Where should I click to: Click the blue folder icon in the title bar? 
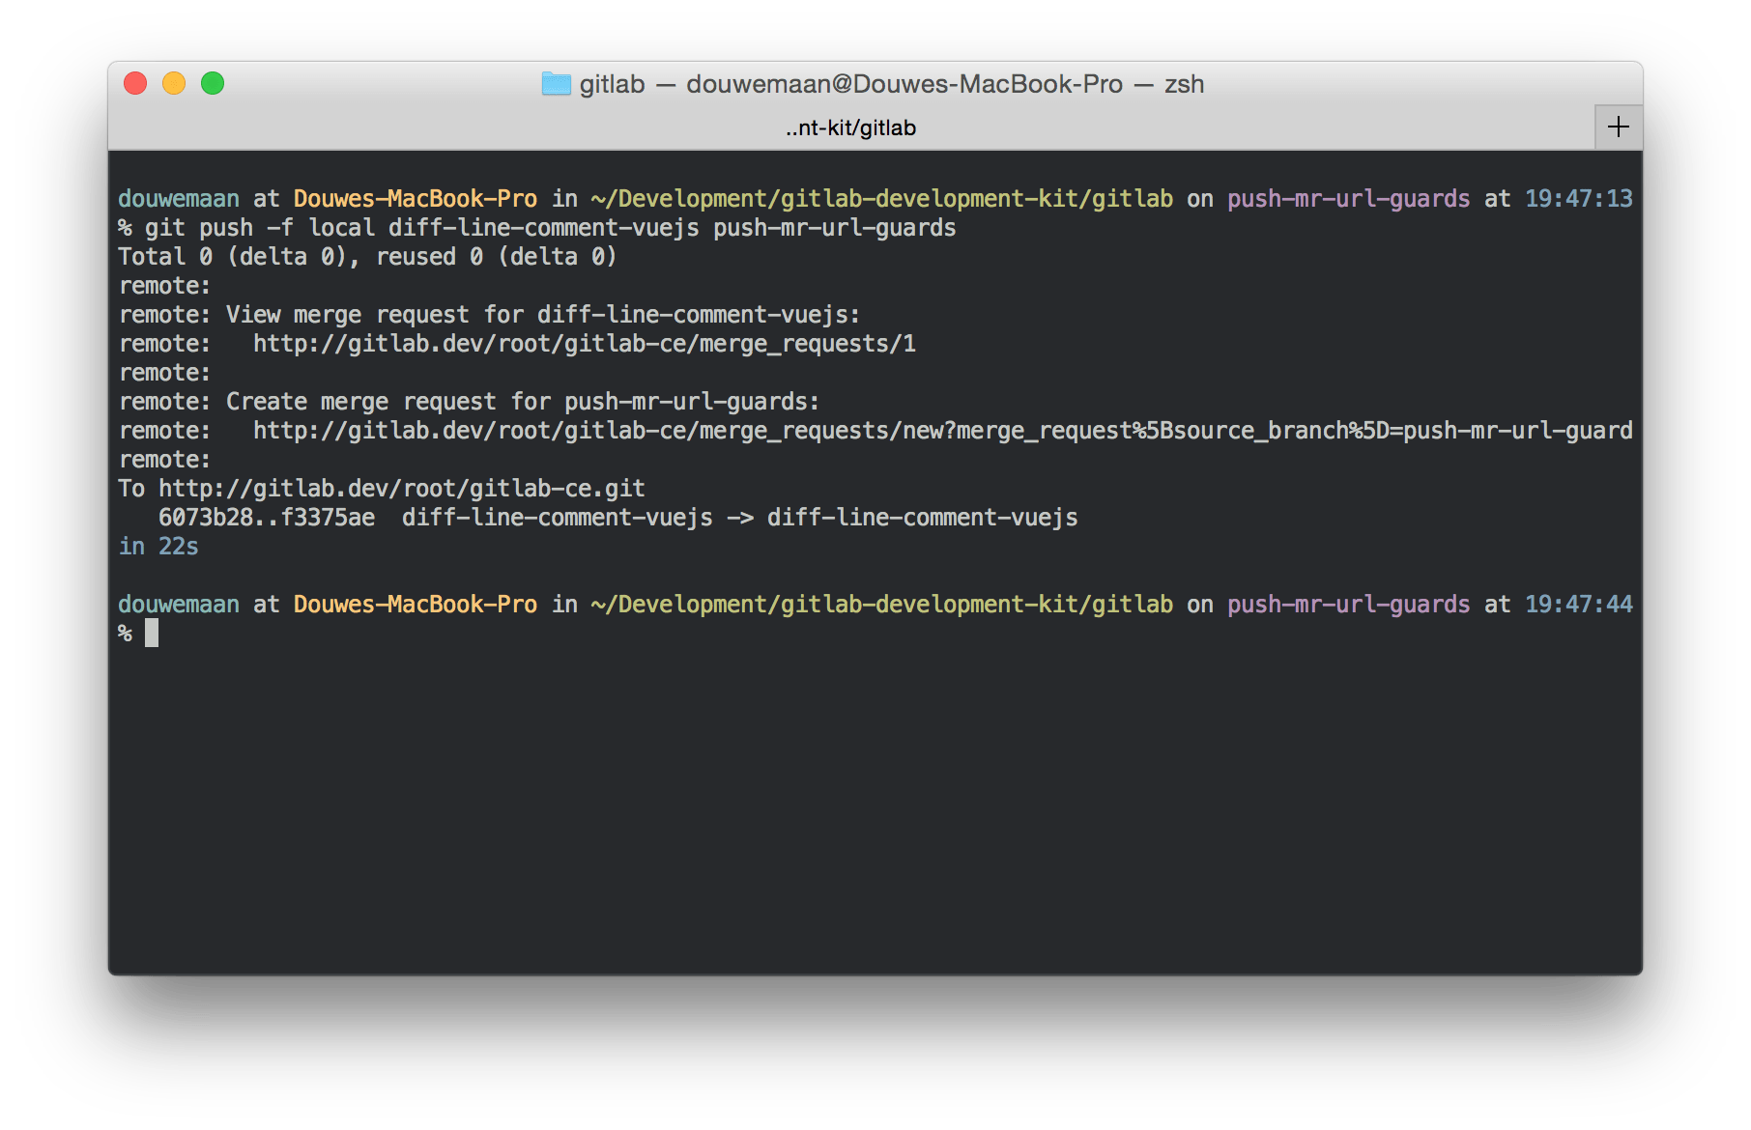[556, 84]
